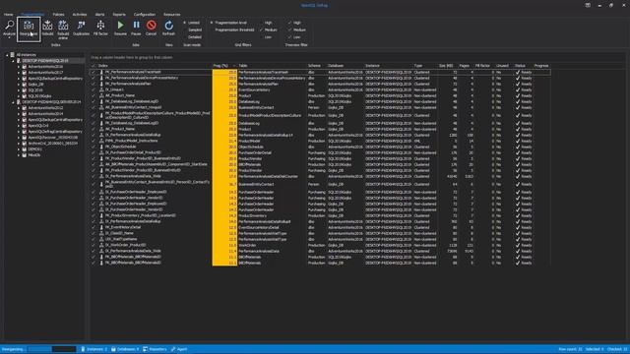Sort grid by Database column header
Screen dimensions: 630x354
346,66
